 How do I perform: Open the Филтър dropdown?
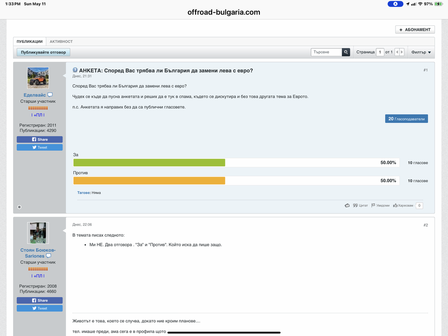pos(421,52)
